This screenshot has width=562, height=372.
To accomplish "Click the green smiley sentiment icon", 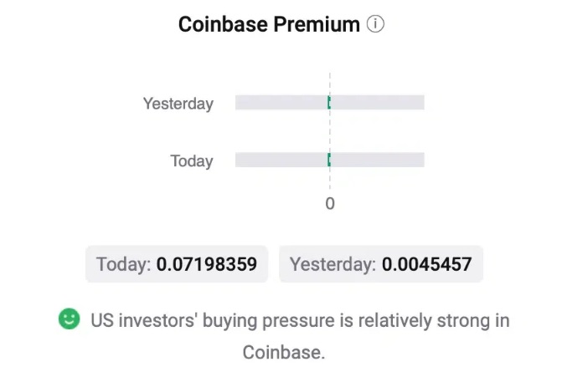I will [x=70, y=318].
